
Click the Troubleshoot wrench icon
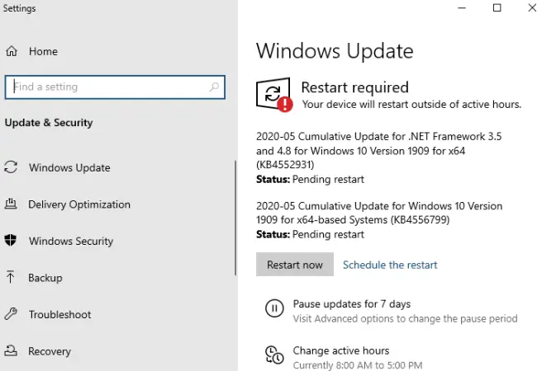(11, 314)
